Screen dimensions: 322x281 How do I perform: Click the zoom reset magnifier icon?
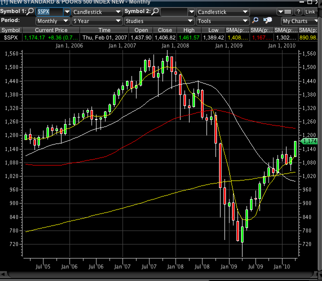coord(267,21)
